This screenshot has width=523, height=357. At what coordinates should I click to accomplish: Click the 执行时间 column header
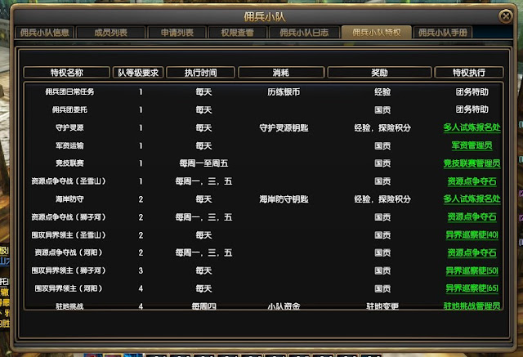pyautogui.click(x=200, y=73)
